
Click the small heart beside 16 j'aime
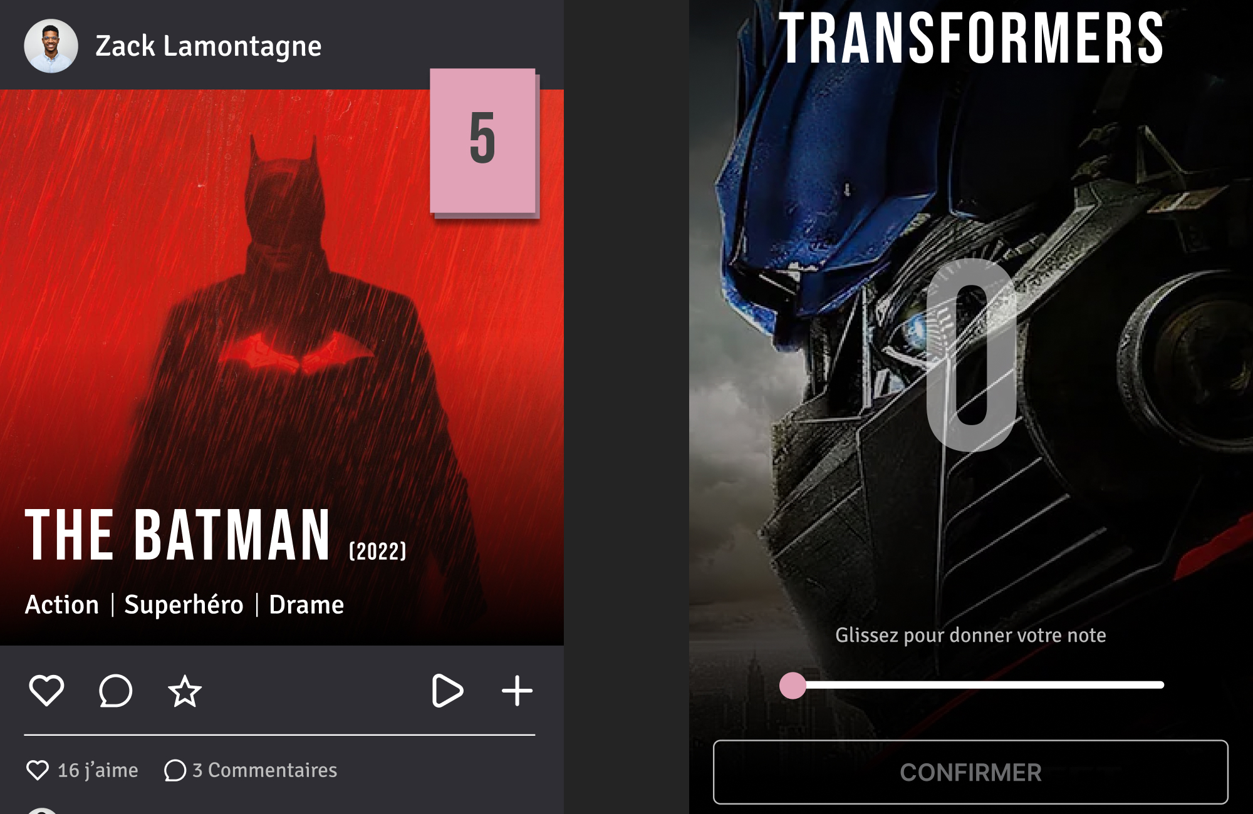pyautogui.click(x=38, y=770)
